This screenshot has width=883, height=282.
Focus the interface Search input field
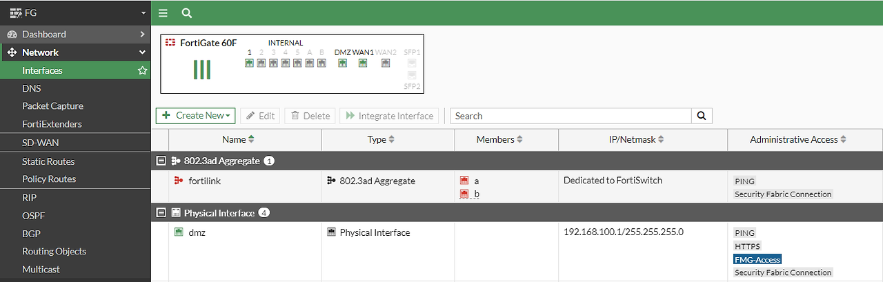[571, 116]
